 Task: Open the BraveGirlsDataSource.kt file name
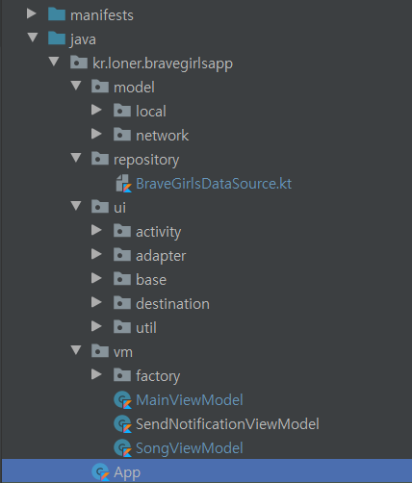pos(214,184)
